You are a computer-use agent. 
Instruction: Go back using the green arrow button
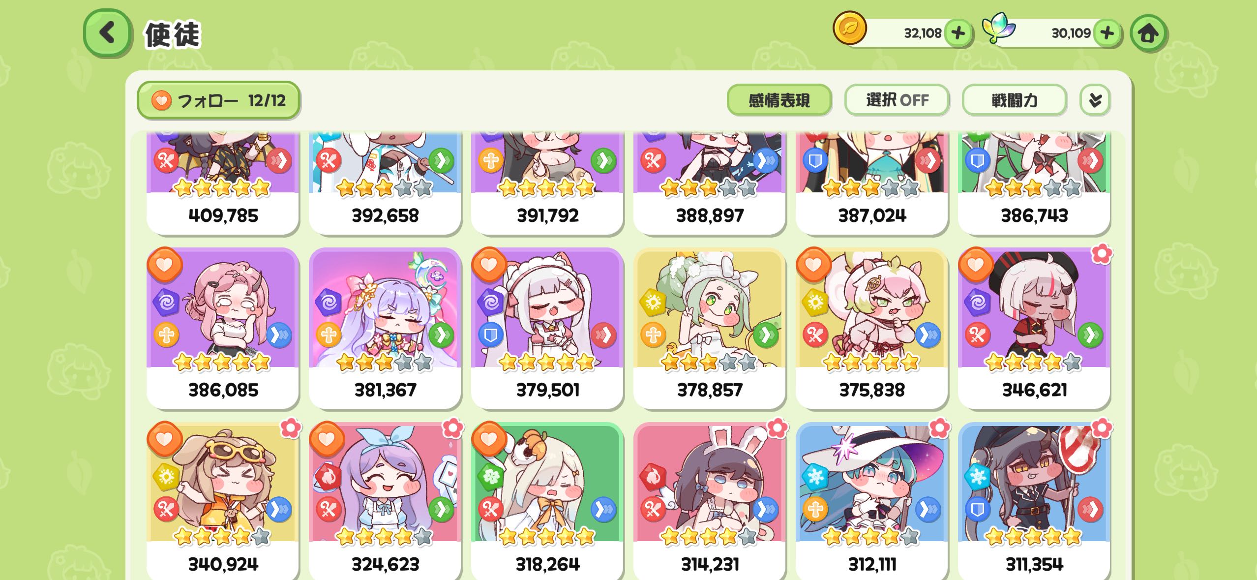point(108,33)
